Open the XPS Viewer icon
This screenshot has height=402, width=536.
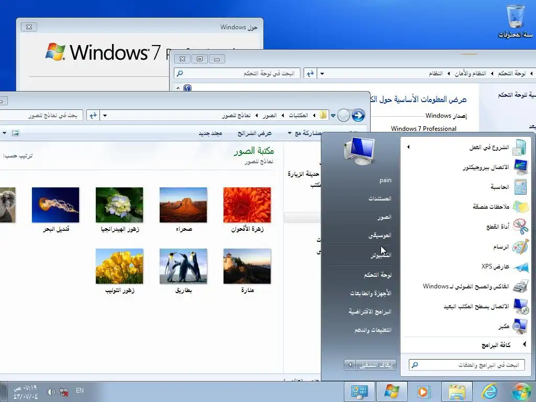(x=521, y=266)
